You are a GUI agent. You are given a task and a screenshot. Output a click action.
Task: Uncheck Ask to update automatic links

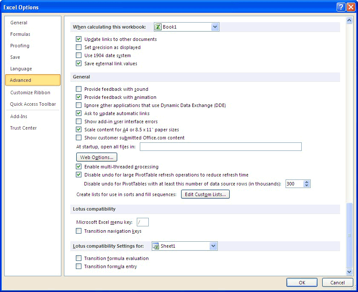point(78,113)
